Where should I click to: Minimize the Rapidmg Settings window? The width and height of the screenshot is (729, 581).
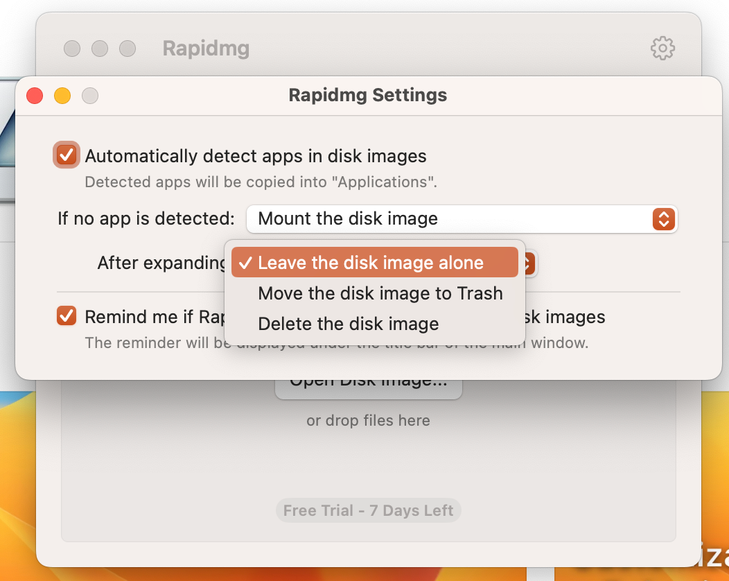pos(62,96)
